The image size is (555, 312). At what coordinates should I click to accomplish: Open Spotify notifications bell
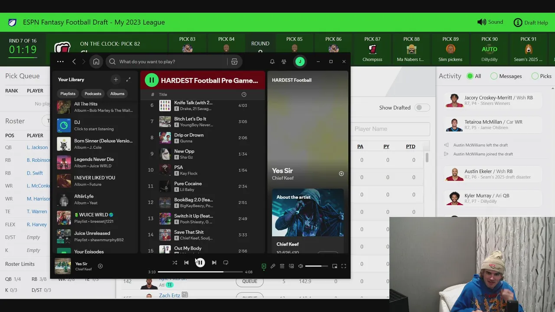click(272, 62)
